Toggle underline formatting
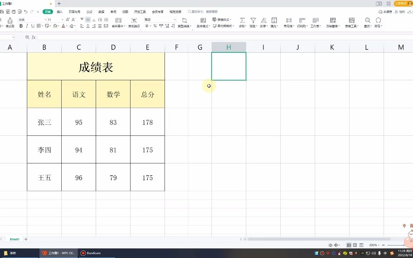 tap(33, 26)
